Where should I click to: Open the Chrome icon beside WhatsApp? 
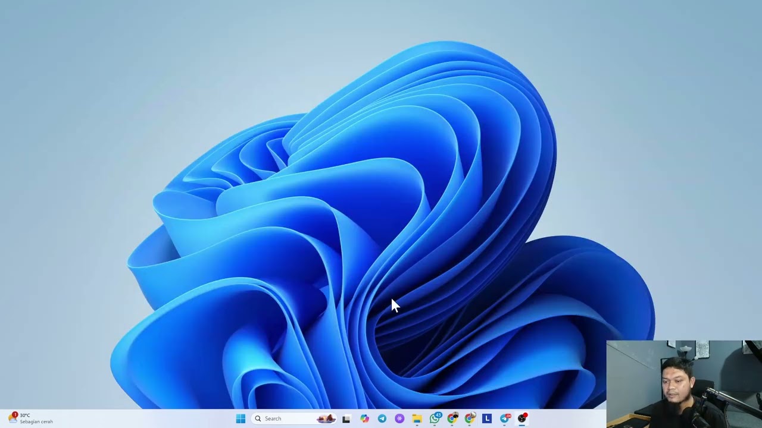pos(452,418)
